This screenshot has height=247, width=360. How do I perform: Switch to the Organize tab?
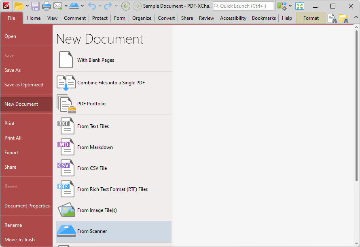(142, 18)
